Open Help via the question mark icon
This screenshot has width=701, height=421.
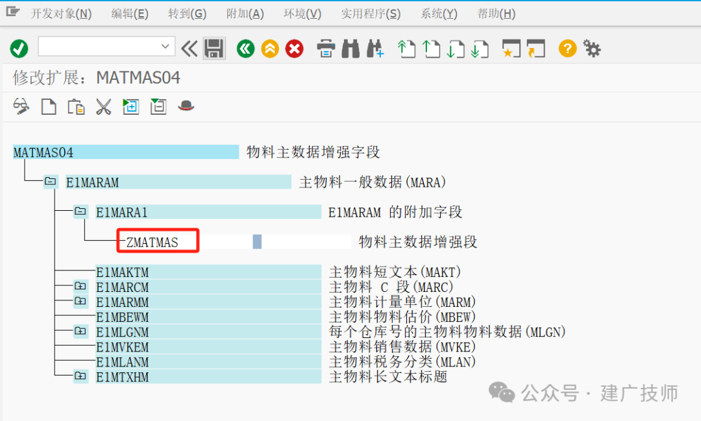567,48
